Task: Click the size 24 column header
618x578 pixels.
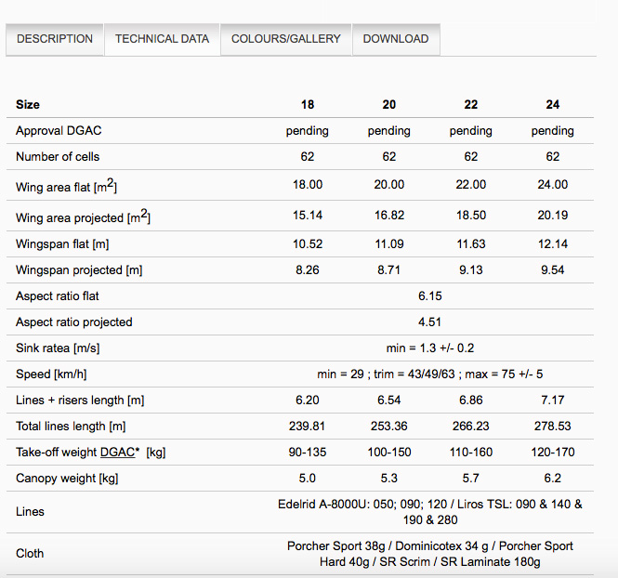Action: [x=553, y=104]
